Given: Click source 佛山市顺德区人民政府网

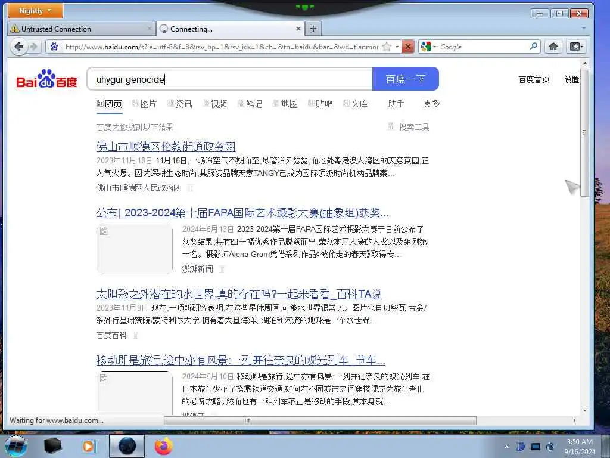Looking at the screenshot, I should click(x=138, y=188).
